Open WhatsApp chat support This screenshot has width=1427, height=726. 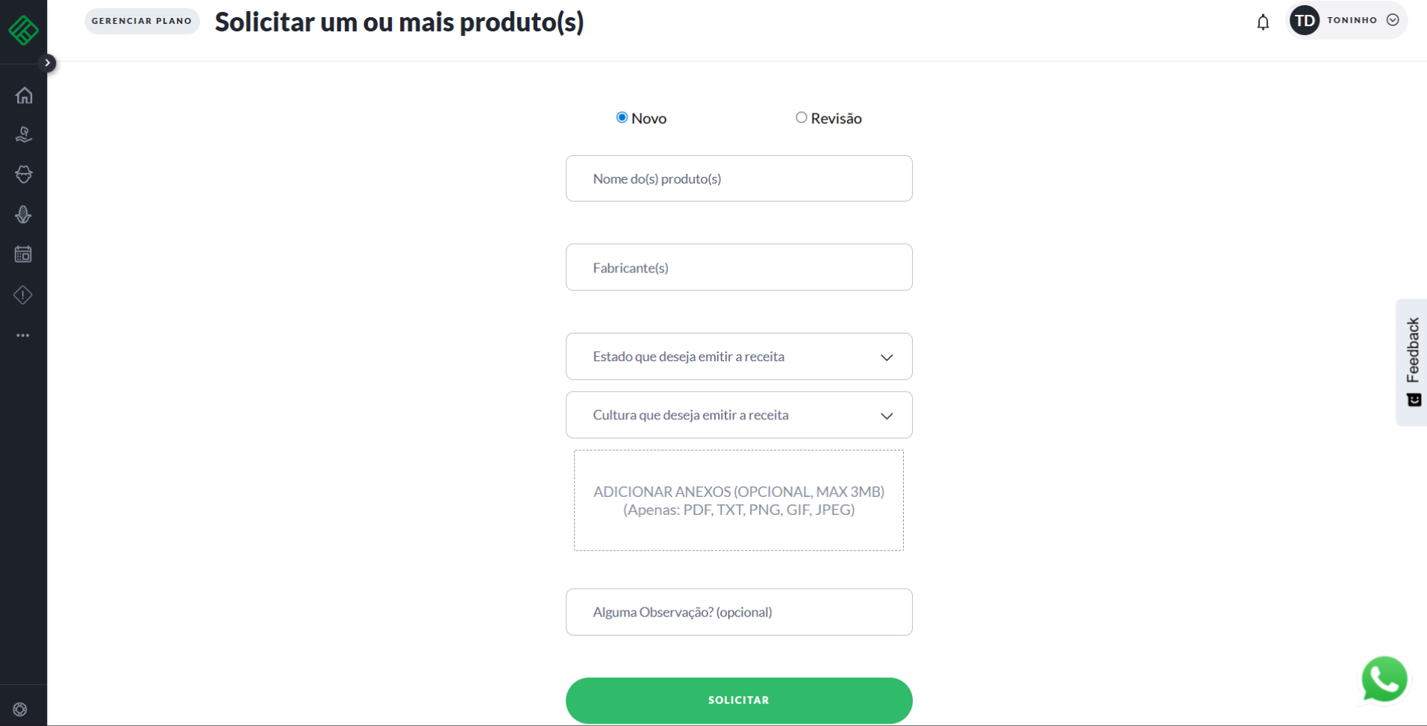[x=1384, y=680]
